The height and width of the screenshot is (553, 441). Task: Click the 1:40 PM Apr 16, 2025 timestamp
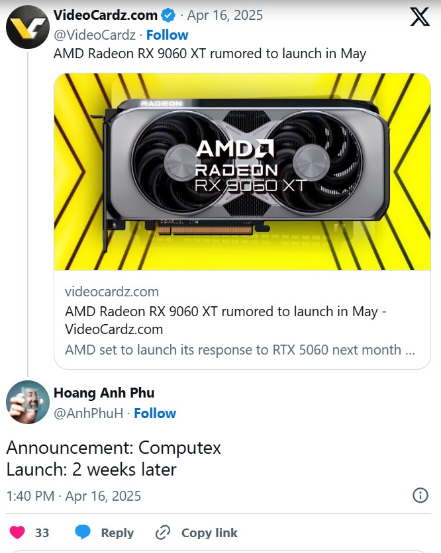tap(73, 496)
